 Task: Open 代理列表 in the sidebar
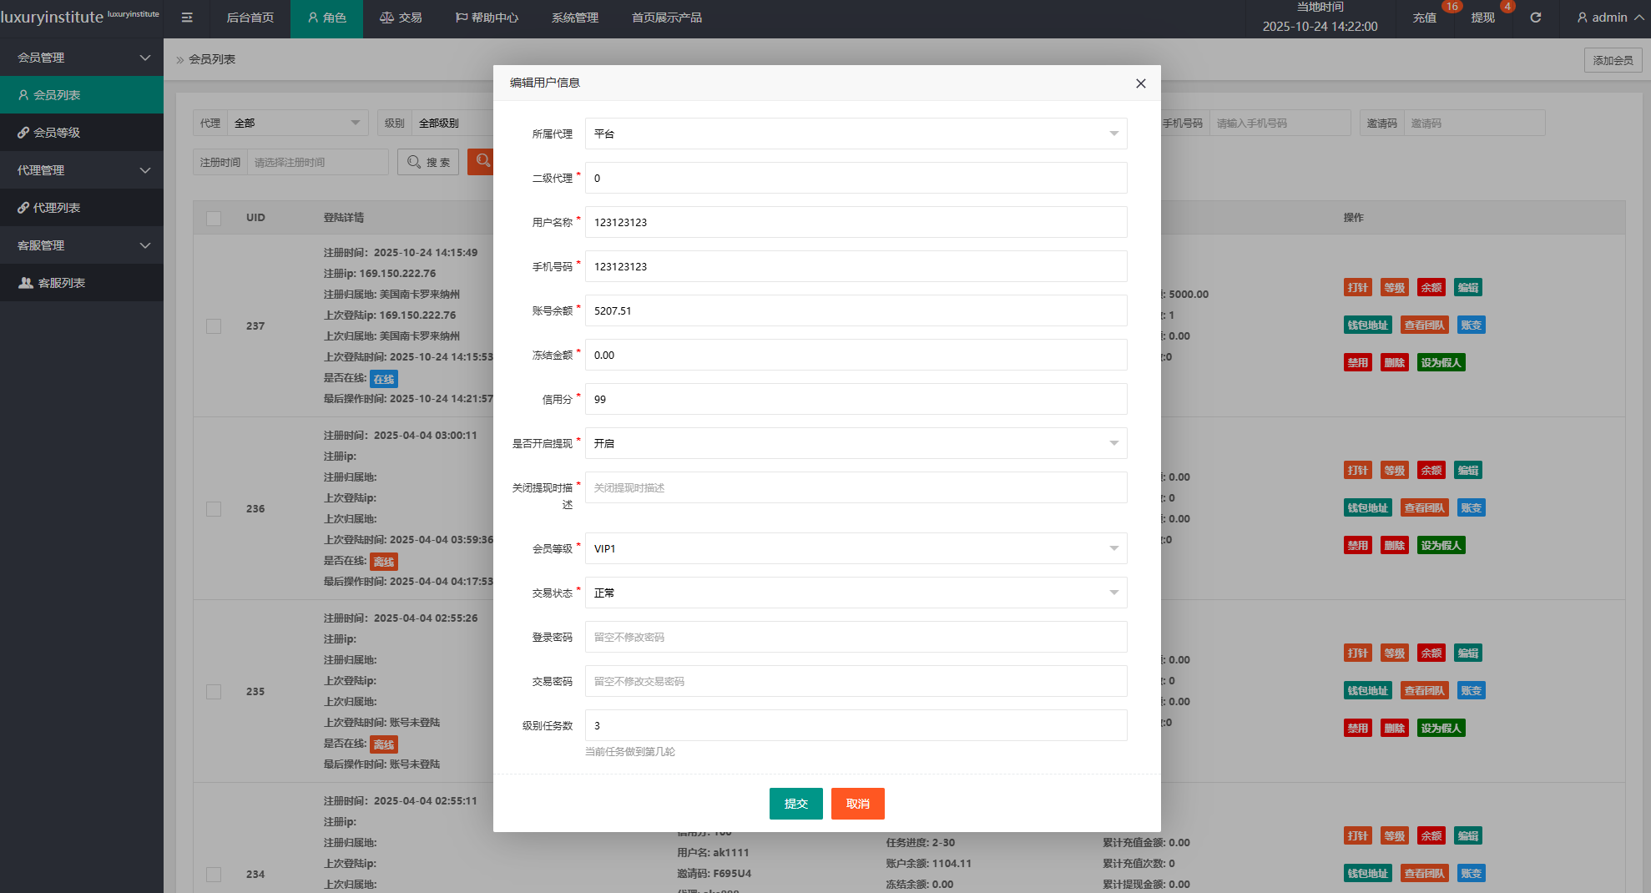57,208
